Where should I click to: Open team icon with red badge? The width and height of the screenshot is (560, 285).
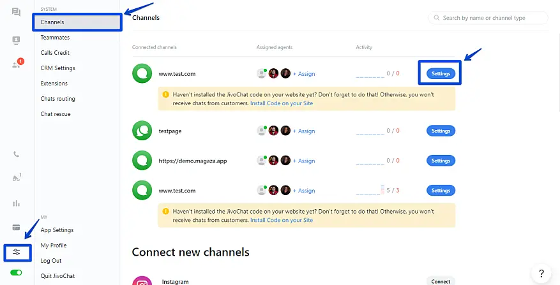click(x=17, y=64)
